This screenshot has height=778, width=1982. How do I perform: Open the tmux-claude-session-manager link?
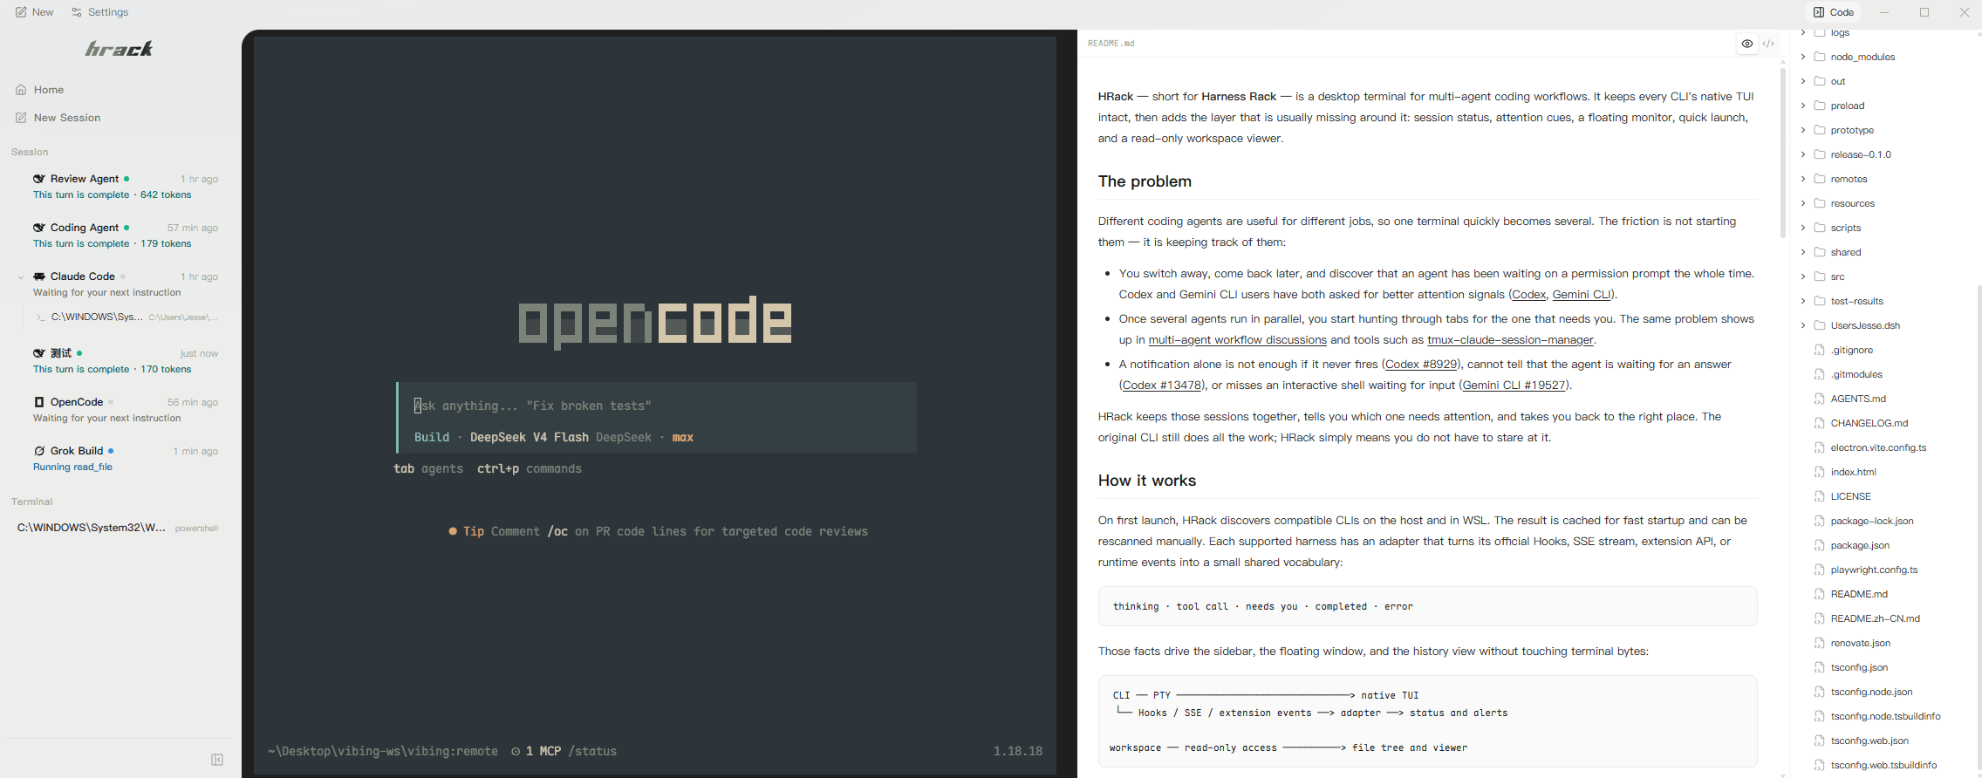pos(1510,340)
